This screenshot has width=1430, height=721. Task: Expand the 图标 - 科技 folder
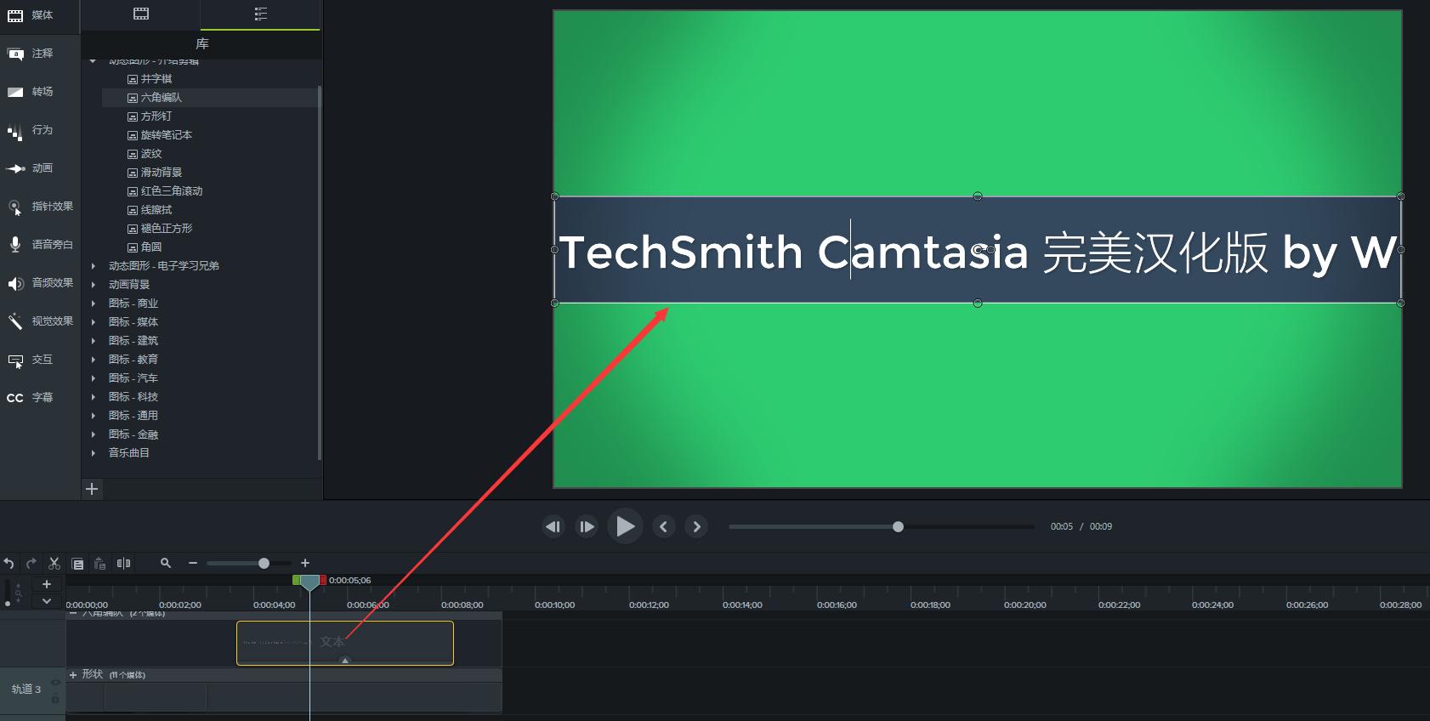94,397
